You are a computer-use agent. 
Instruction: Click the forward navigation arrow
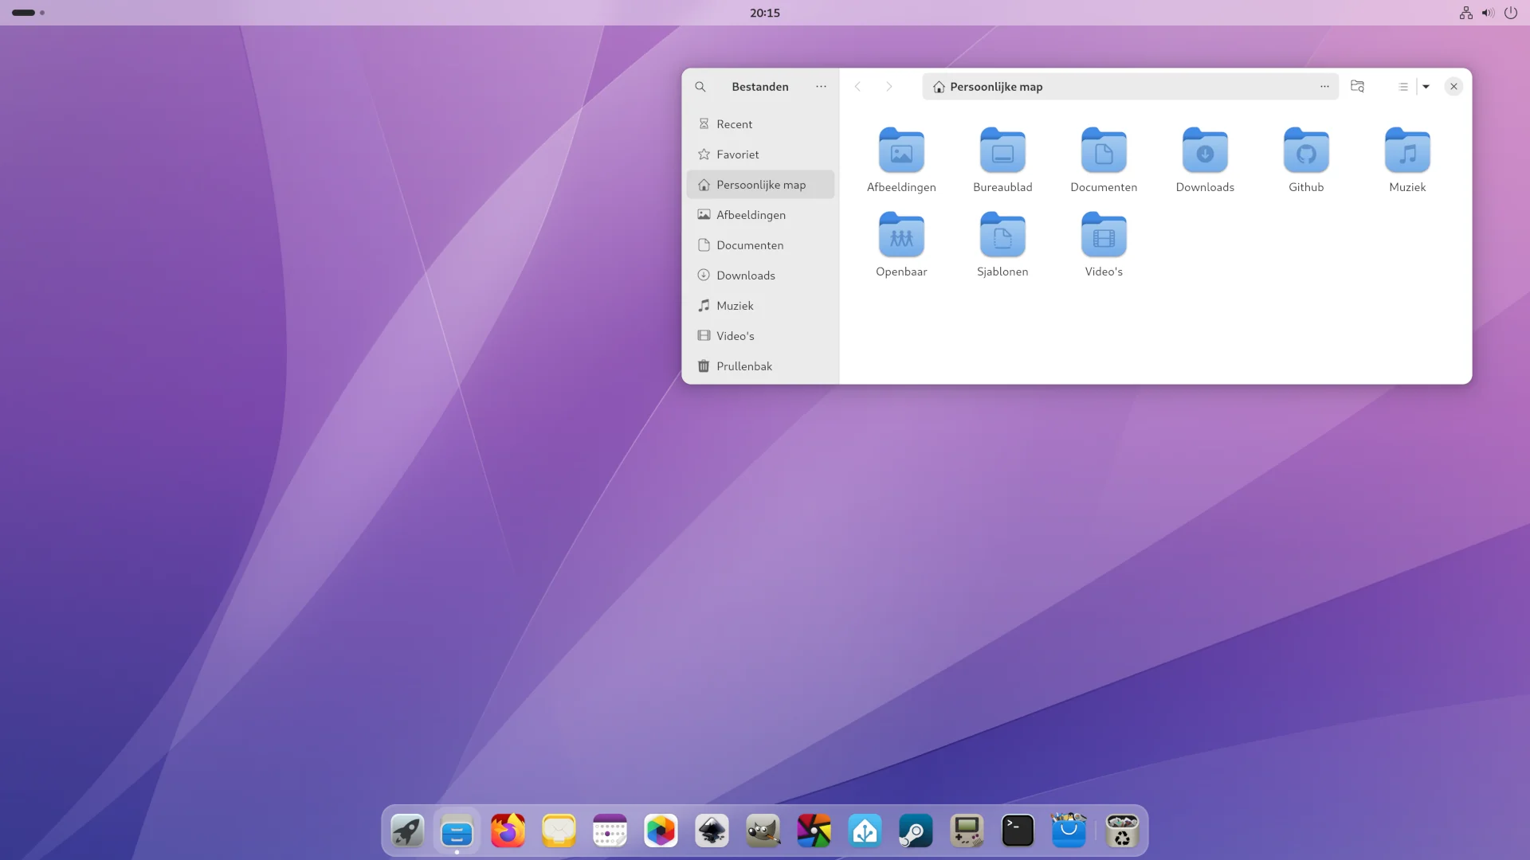(x=889, y=87)
